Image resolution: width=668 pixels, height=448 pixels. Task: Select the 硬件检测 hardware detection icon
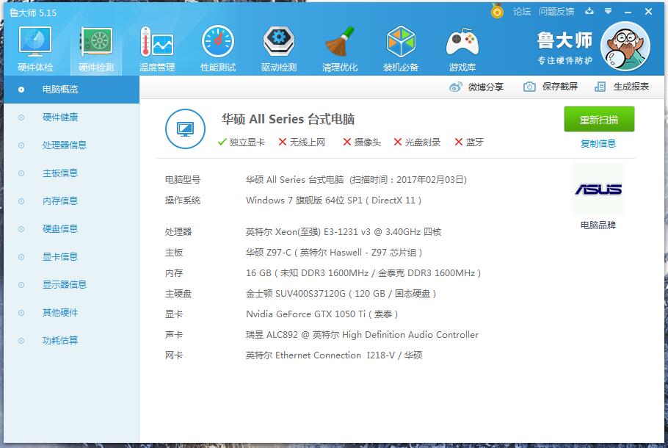(x=96, y=48)
